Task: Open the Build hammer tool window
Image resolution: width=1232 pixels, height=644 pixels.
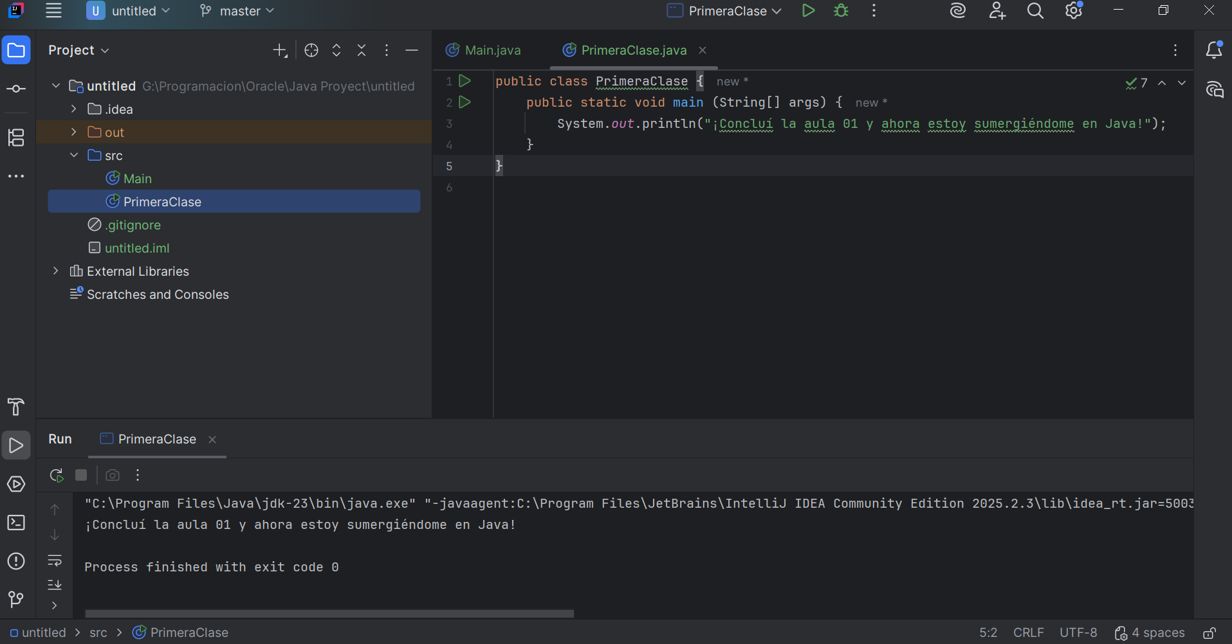Action: (x=16, y=407)
